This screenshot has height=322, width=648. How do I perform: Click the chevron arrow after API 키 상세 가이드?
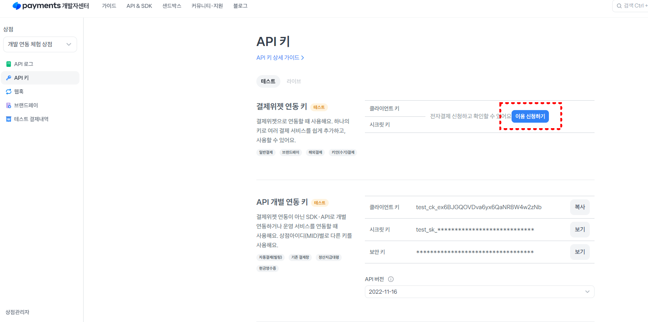[302, 58]
